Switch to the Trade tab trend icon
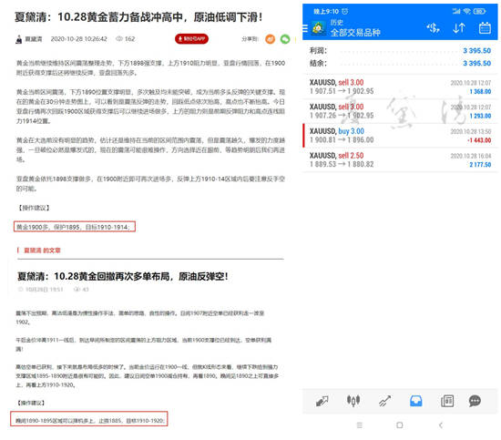 (384, 401)
